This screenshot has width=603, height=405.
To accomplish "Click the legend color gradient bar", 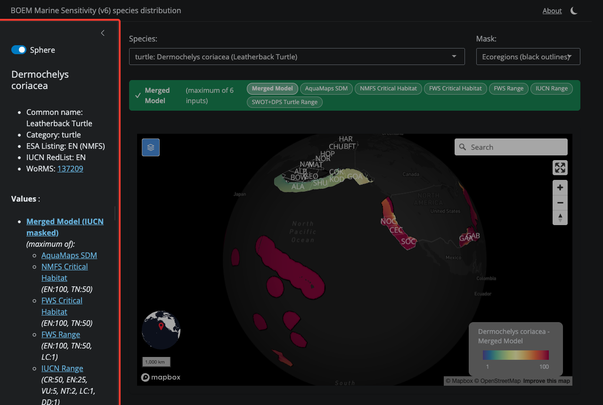I will click(516, 355).
